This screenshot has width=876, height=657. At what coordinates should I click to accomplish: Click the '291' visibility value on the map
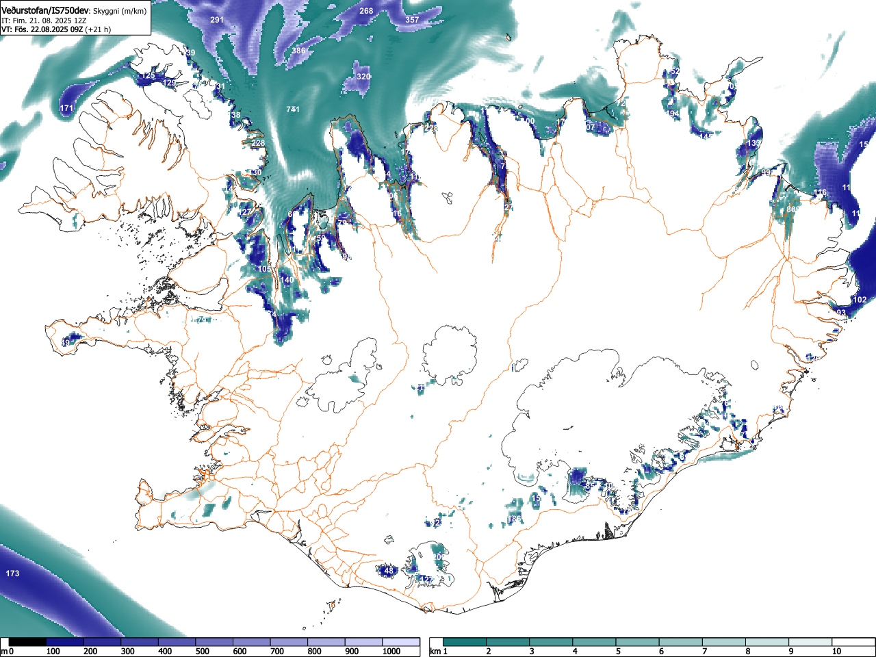click(217, 20)
